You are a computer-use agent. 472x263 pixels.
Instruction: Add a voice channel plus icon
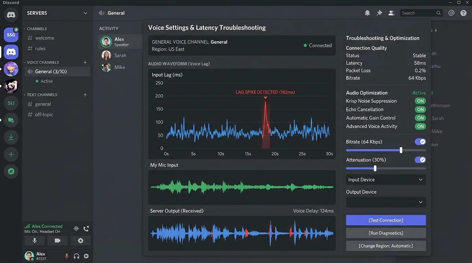tap(85, 62)
